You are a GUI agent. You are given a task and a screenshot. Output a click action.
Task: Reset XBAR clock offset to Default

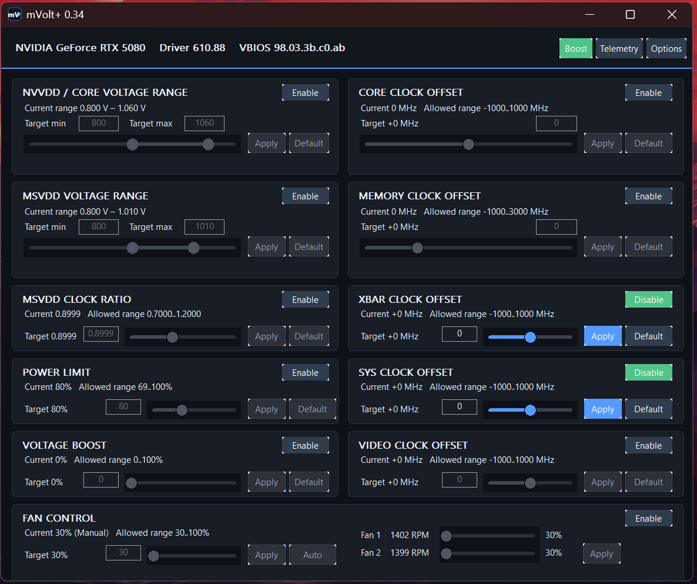pos(649,336)
